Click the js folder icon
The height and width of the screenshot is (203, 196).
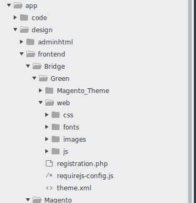(x=56, y=151)
